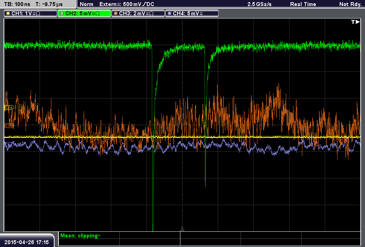Select the CH3 2mV channel tab

click(138, 14)
